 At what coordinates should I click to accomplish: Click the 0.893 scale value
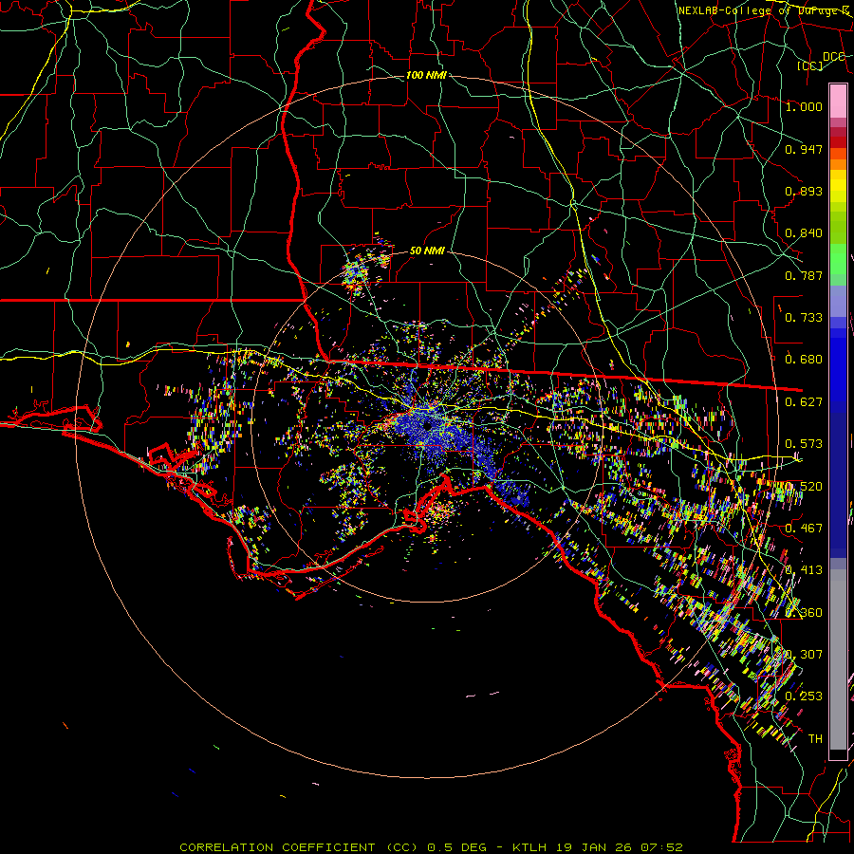(x=804, y=191)
